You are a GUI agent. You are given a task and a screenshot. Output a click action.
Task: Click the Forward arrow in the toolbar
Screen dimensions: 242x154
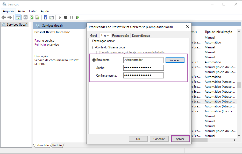click(x=10, y=17)
